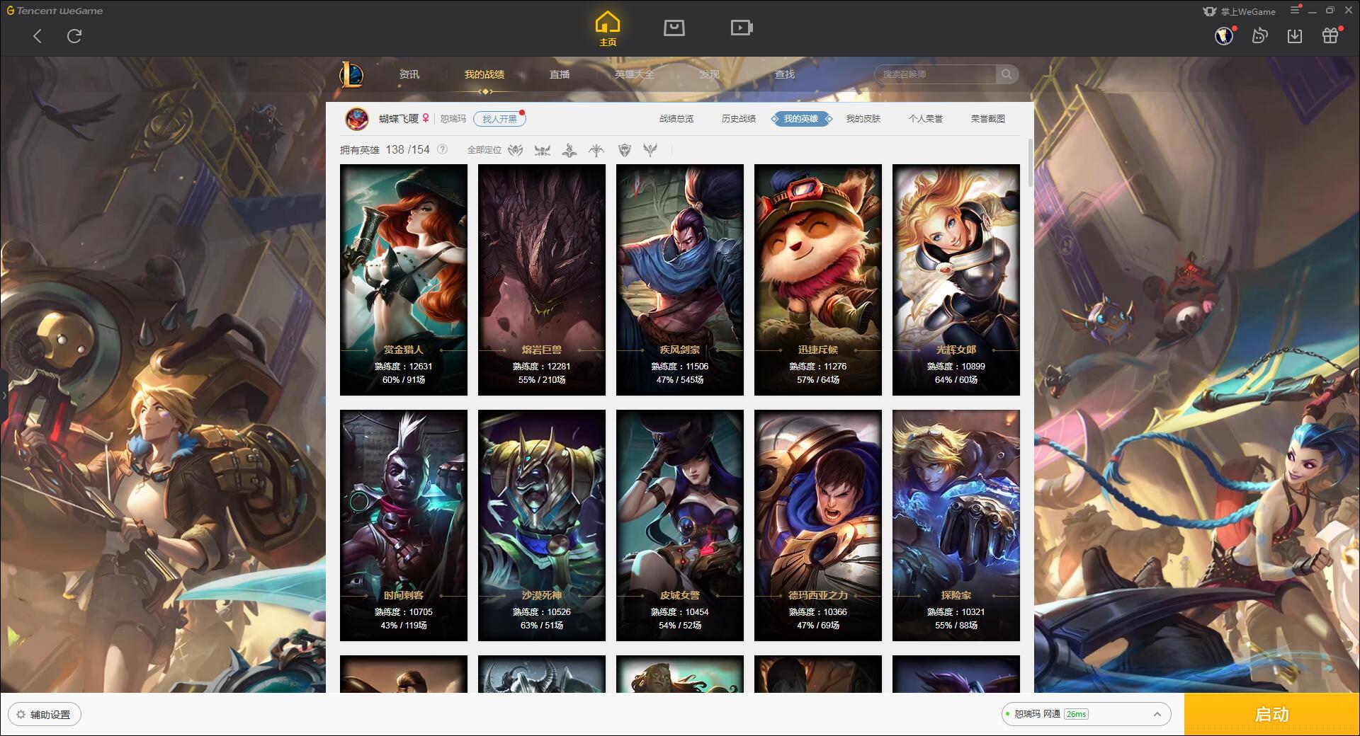Open the 战绩总览 sub-tab
This screenshot has height=736, width=1360.
click(676, 119)
